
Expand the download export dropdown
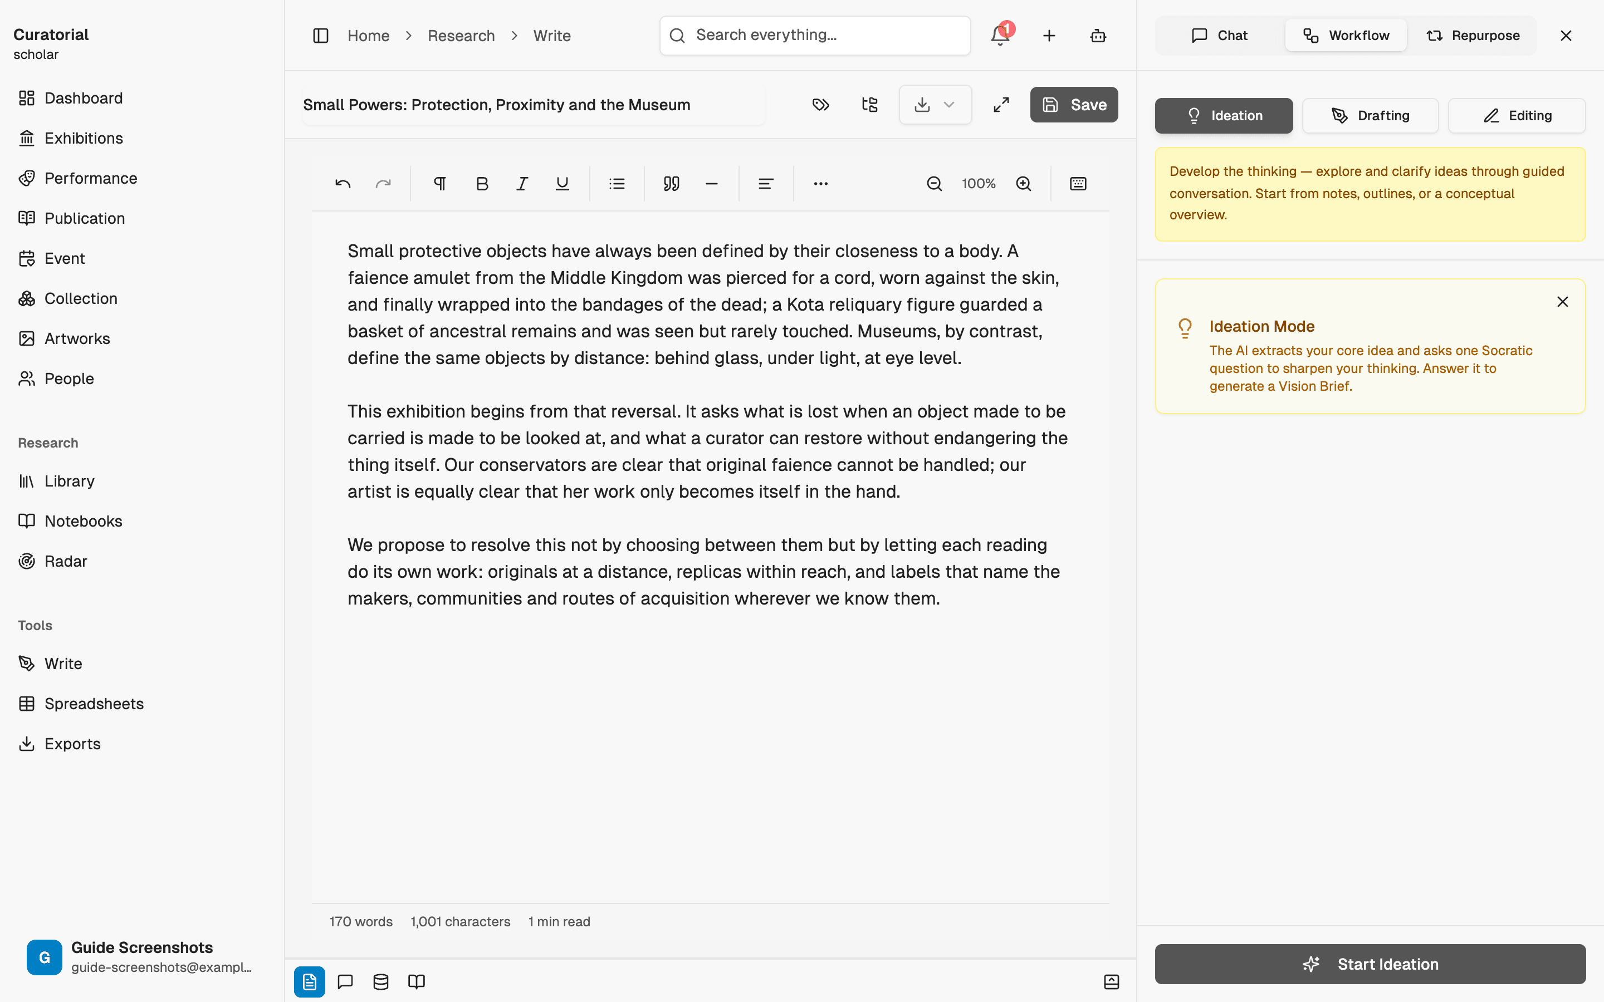(x=935, y=105)
